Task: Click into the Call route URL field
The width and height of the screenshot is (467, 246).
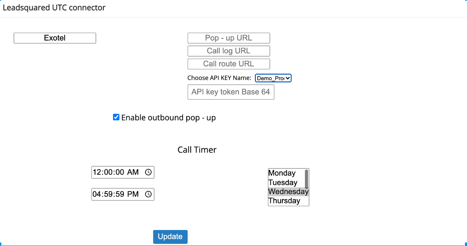Action: click(229, 64)
